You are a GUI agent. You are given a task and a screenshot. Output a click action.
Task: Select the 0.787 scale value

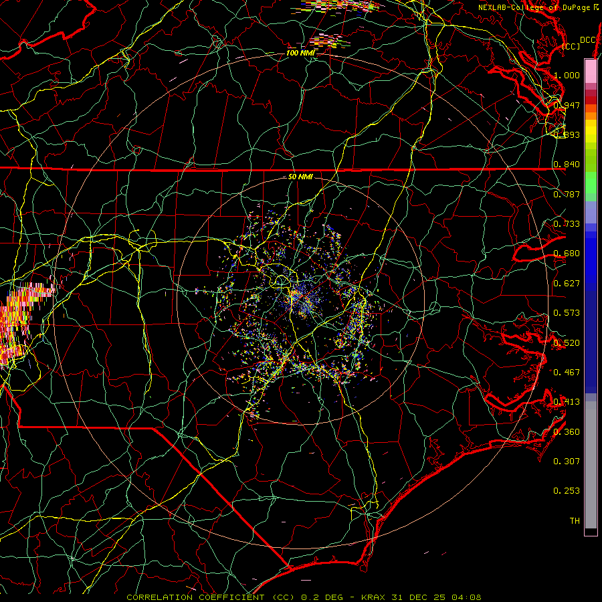coord(567,194)
